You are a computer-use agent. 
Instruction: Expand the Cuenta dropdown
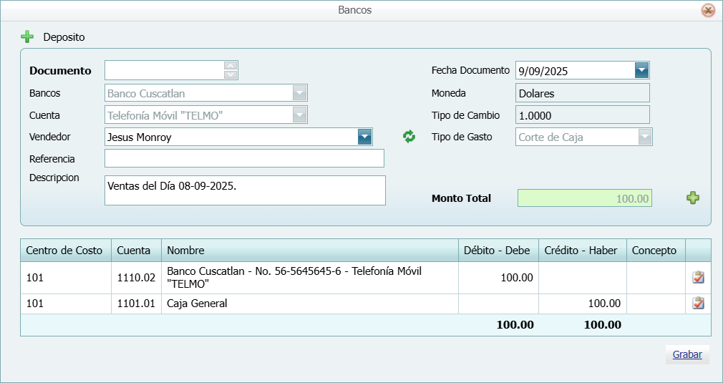pyautogui.click(x=299, y=115)
